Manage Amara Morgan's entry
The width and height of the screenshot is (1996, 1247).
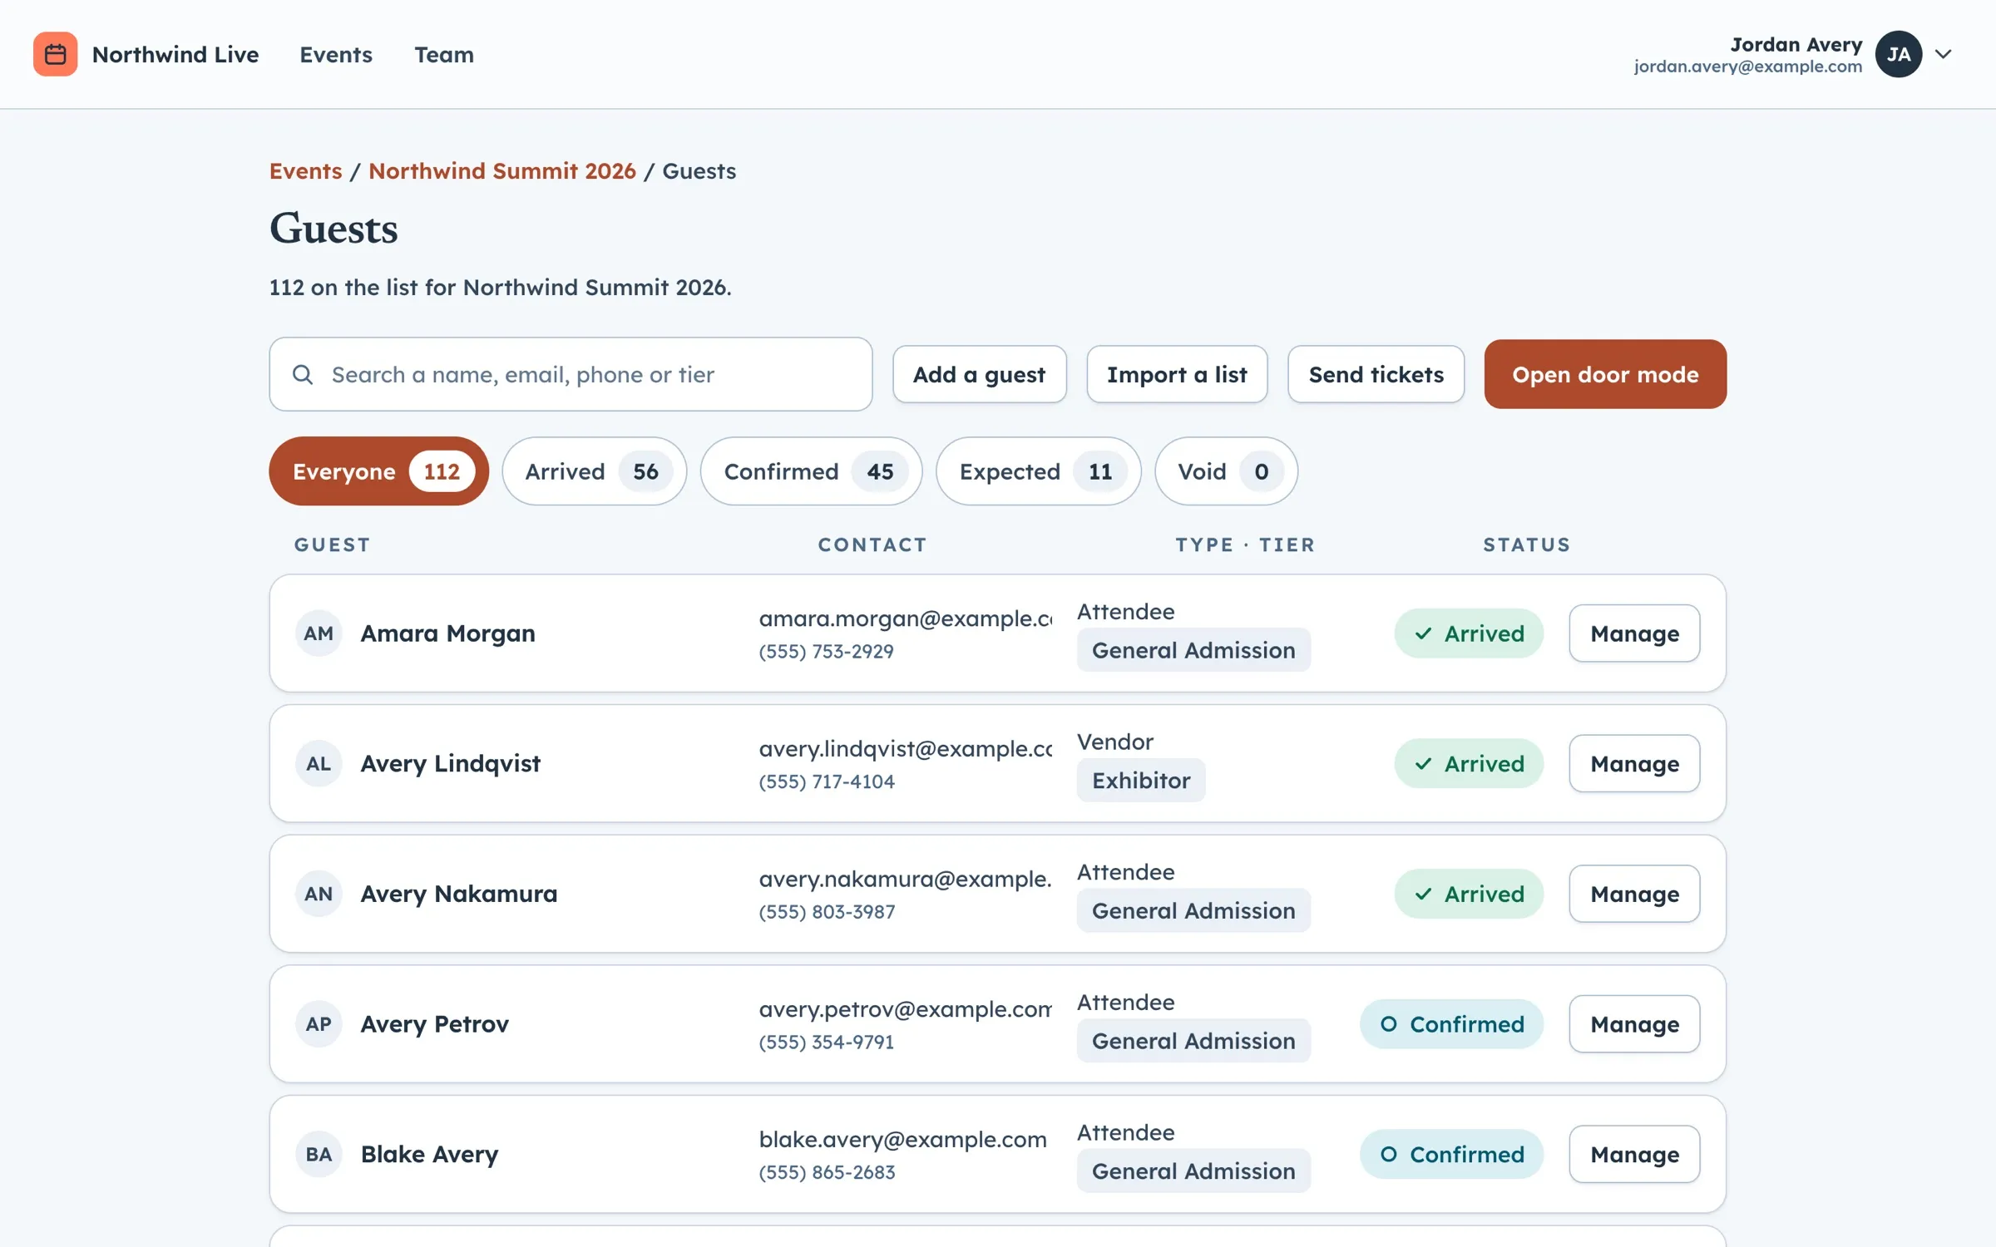[x=1634, y=633]
